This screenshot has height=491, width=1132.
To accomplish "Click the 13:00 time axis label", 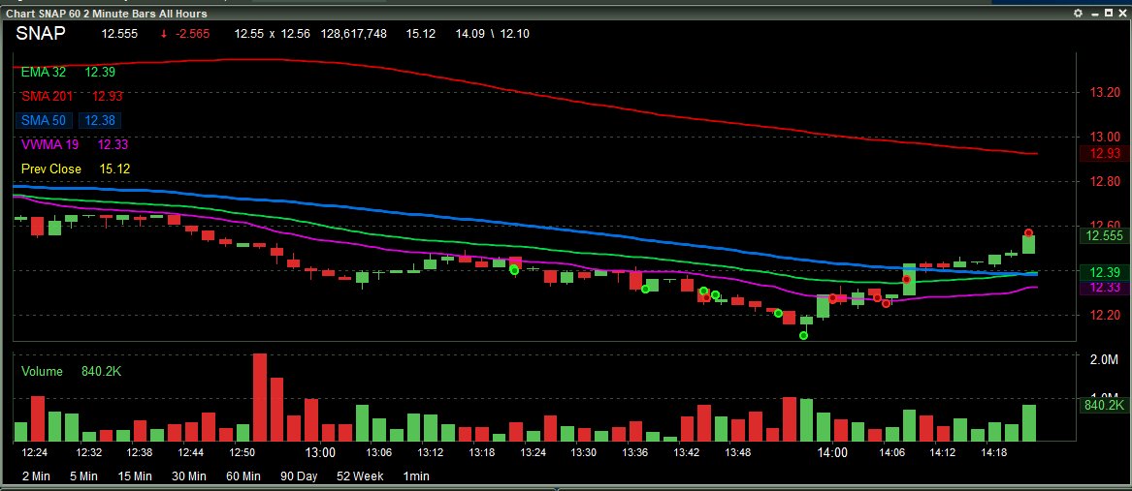I will [x=320, y=453].
